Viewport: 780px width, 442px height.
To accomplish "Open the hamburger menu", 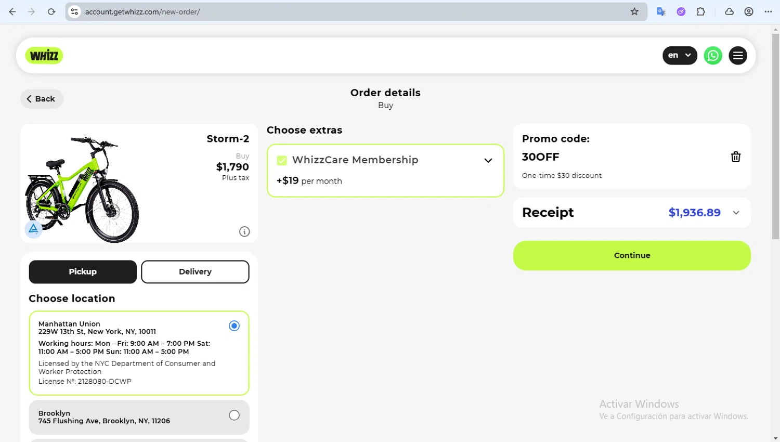I will 738,56.
